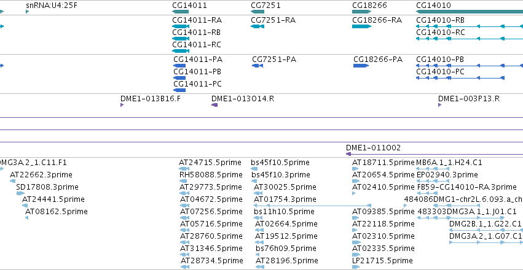The height and width of the screenshot is (270, 523).
Task: Select the AT20654.5prime EST label
Action: tap(383, 174)
